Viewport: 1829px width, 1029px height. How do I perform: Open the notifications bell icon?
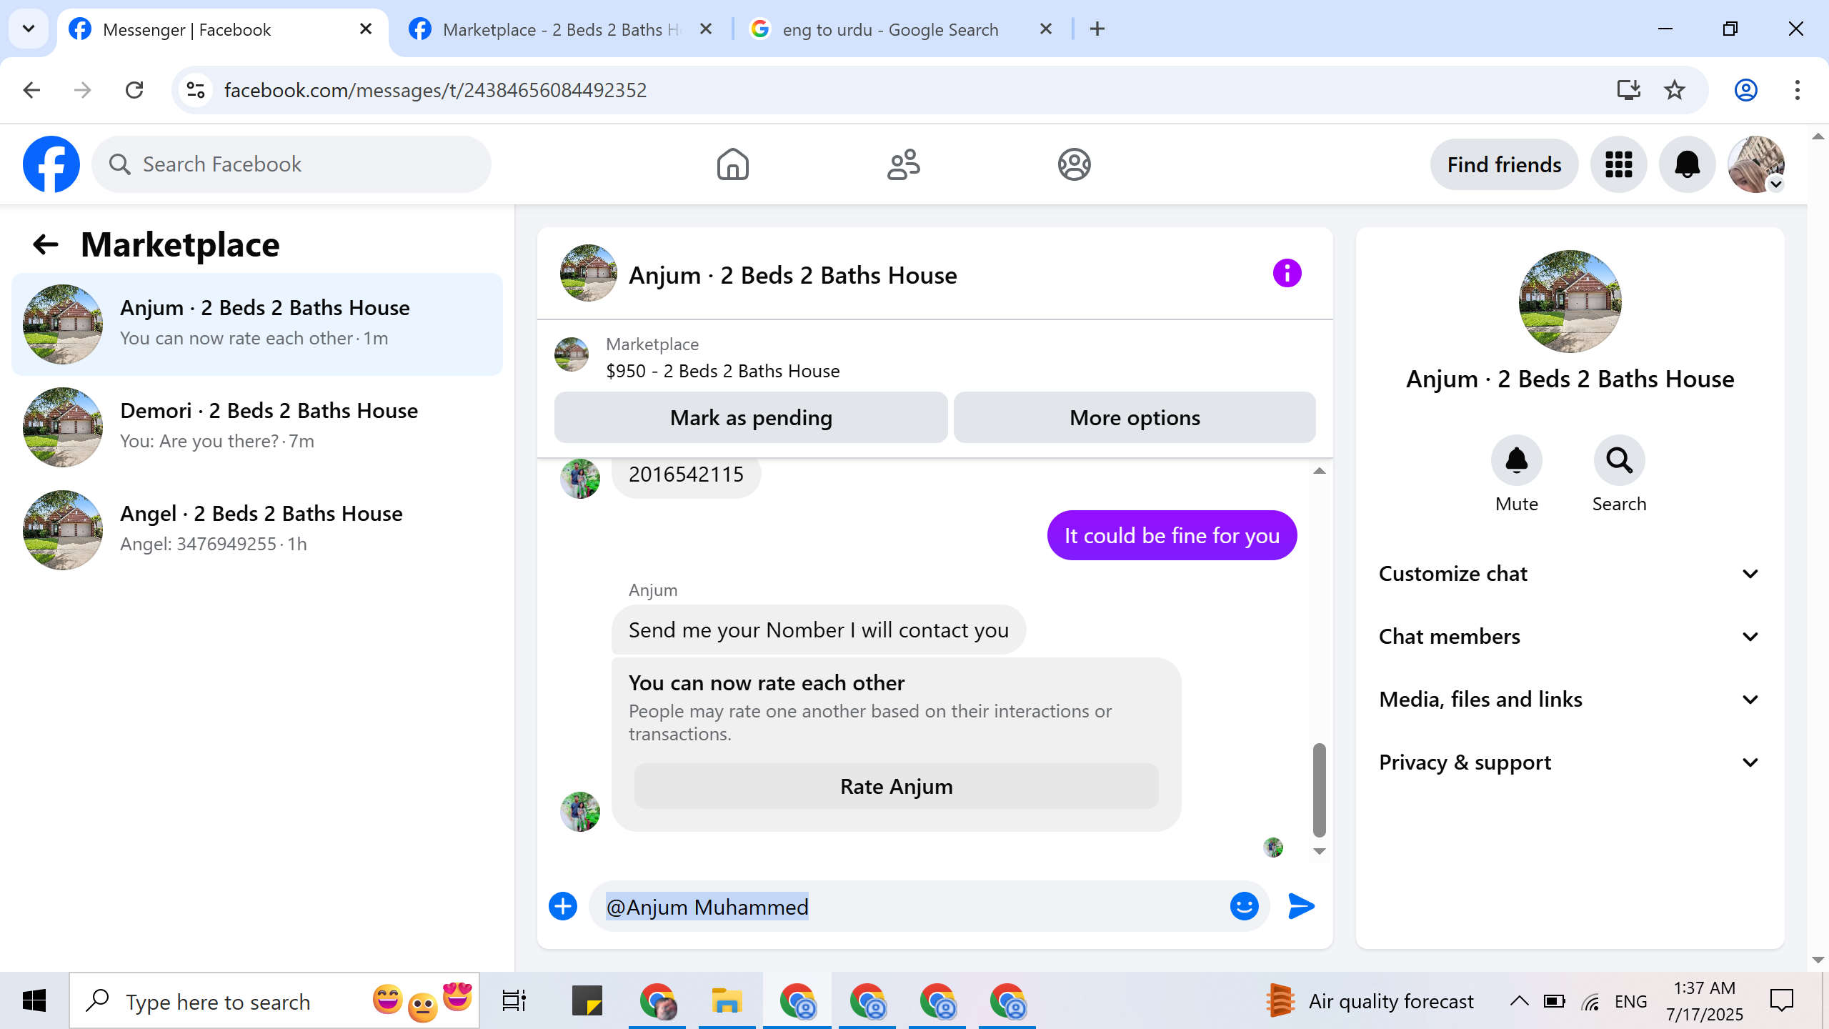pyautogui.click(x=1687, y=164)
